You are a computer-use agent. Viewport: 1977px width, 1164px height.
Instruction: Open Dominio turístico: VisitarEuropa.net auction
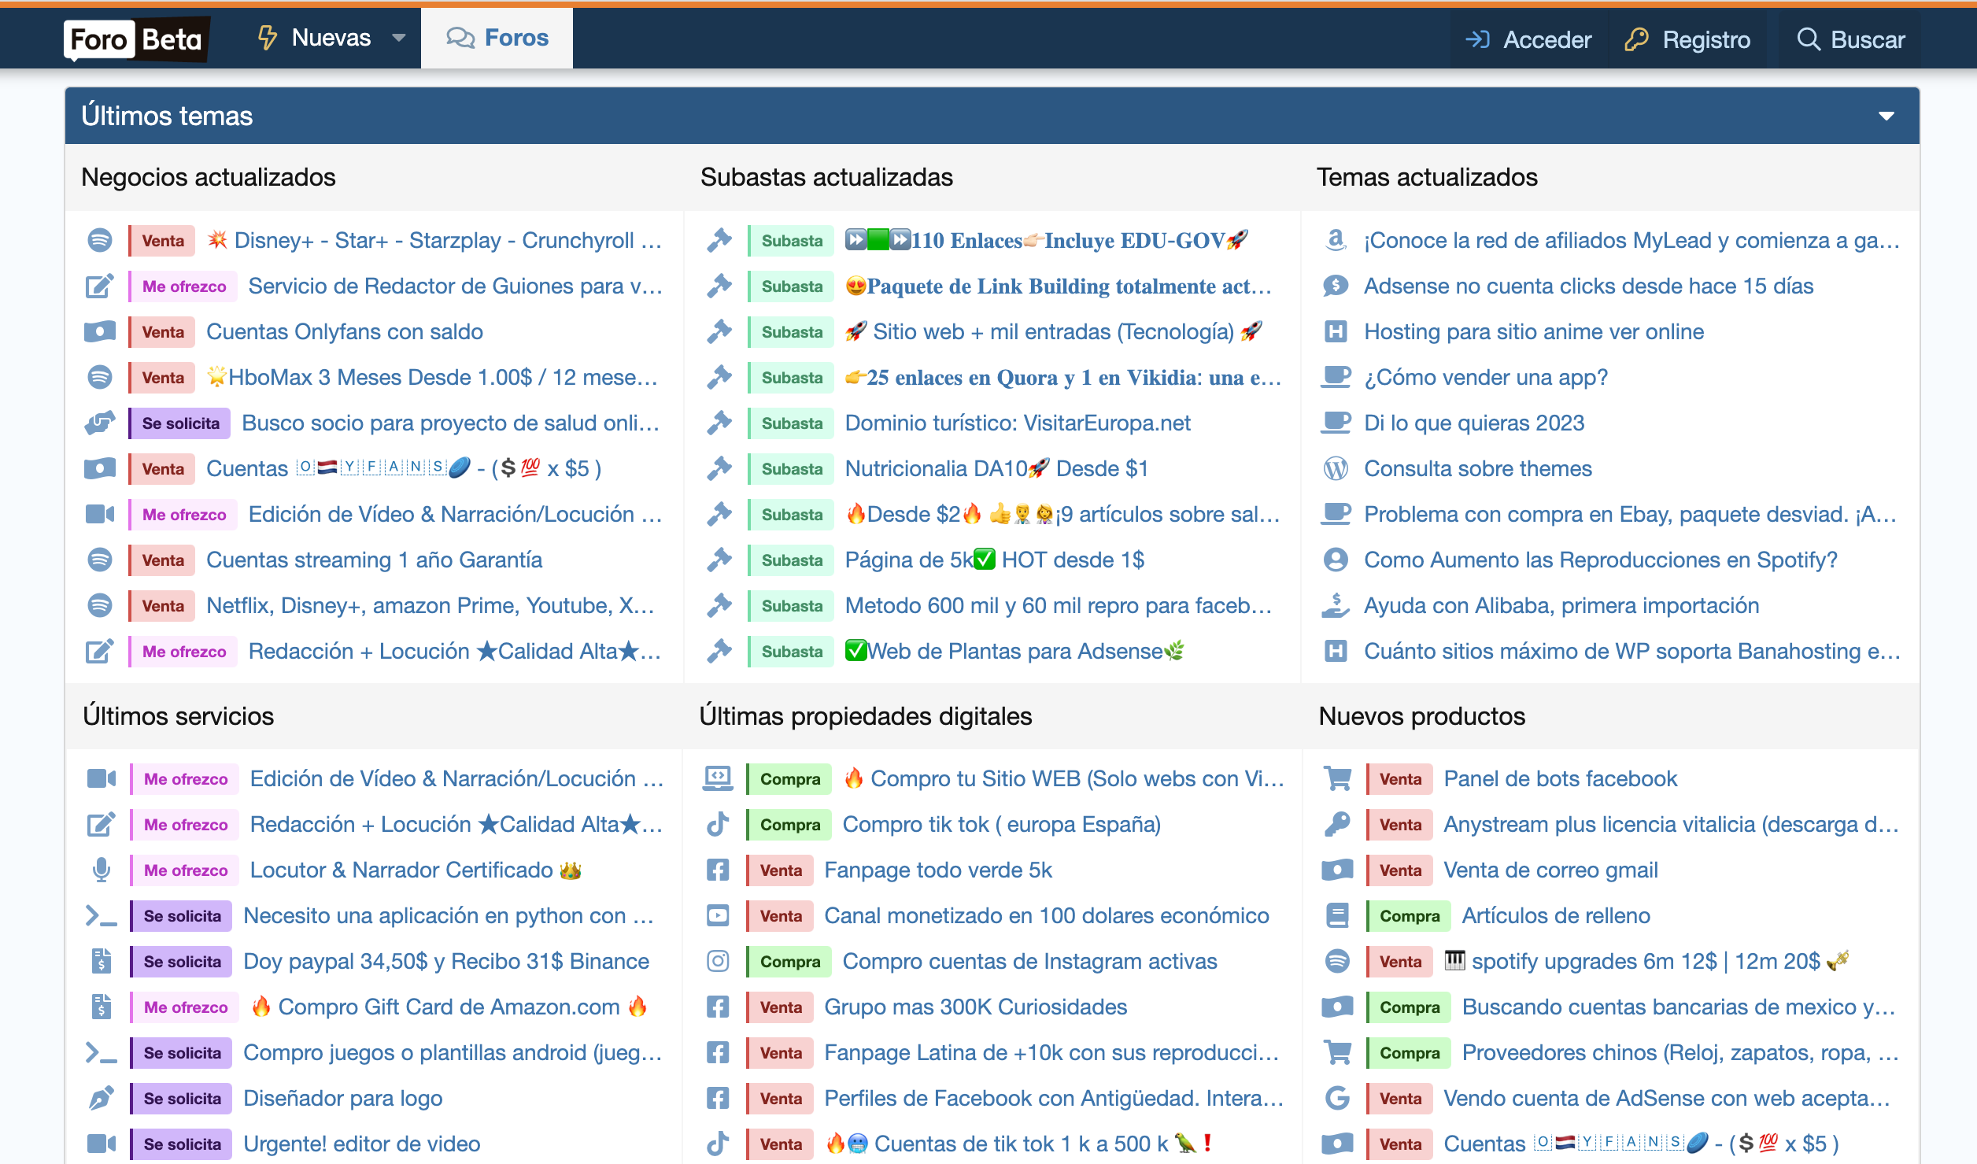tap(1017, 423)
